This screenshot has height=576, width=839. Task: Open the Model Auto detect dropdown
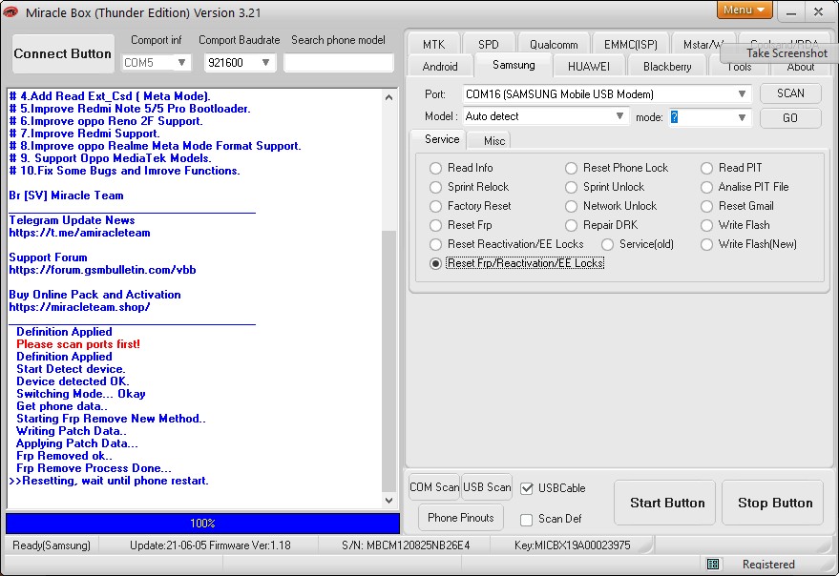(619, 116)
